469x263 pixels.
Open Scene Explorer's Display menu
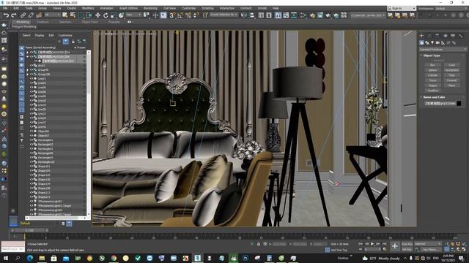pyautogui.click(x=39, y=35)
